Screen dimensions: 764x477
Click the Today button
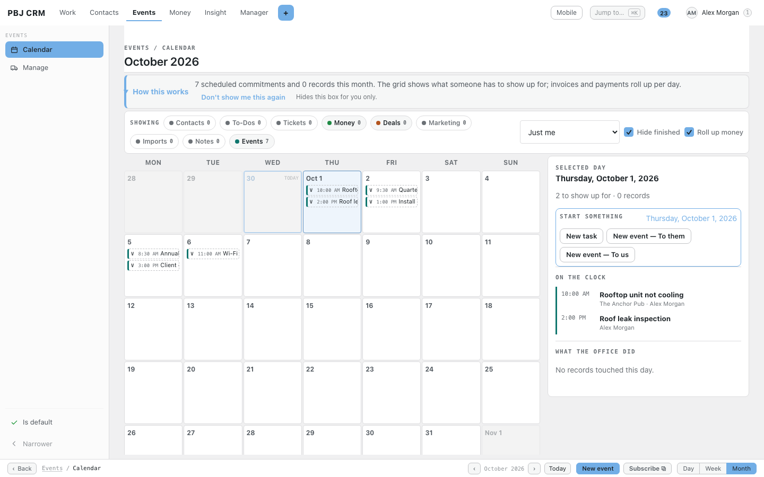coord(558,469)
